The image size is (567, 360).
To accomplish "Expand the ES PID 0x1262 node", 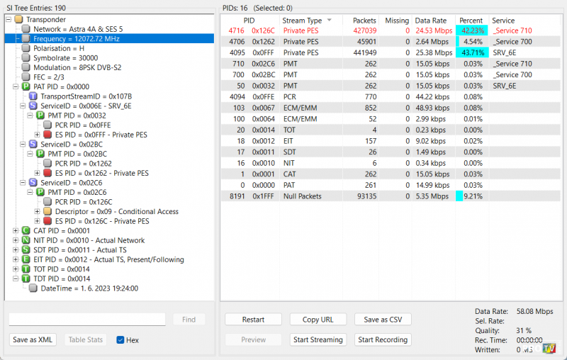I will click(x=38, y=173).
